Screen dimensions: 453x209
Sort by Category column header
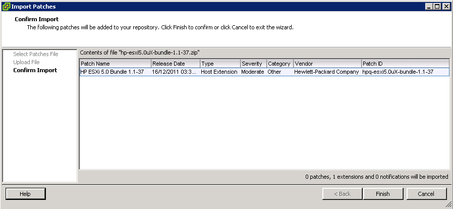click(280, 64)
